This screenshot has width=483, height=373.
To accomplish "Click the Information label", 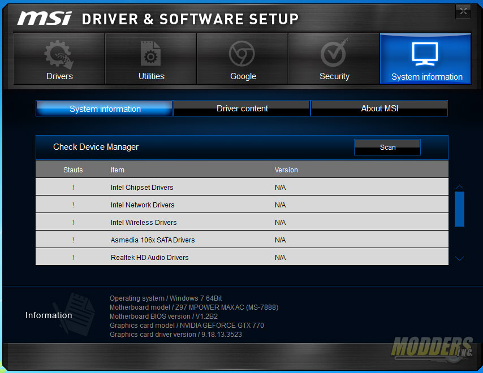I will [x=49, y=315].
